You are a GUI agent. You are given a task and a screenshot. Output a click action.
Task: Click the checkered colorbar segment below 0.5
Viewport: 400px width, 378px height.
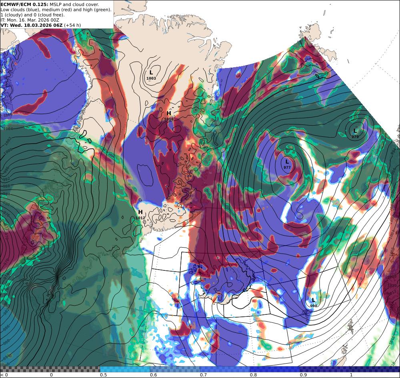click(50, 369)
